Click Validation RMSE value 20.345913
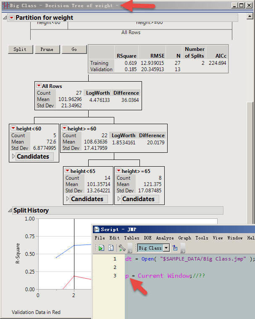The height and width of the screenshot is (319, 255). 152,69
